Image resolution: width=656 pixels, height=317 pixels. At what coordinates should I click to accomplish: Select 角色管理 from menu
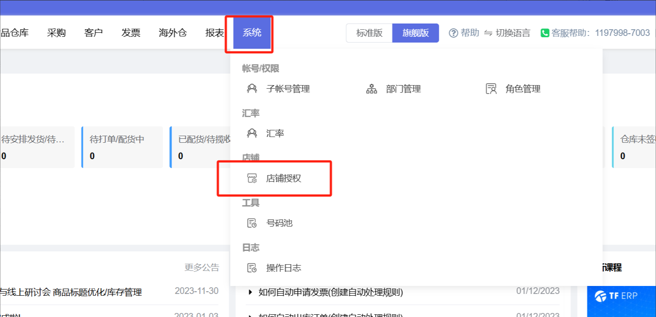[x=523, y=89]
